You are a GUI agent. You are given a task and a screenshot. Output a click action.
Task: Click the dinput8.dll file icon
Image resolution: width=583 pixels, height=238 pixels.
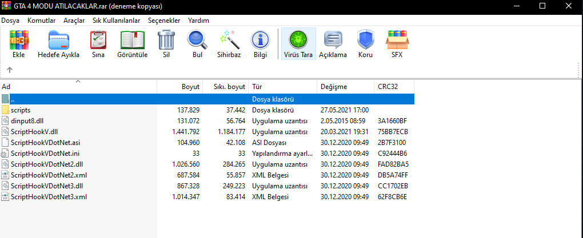coord(5,120)
